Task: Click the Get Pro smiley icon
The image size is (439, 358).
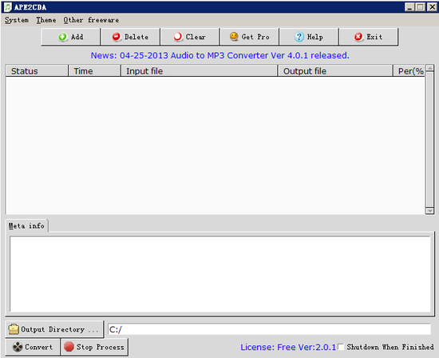Action: pyautogui.click(x=234, y=37)
